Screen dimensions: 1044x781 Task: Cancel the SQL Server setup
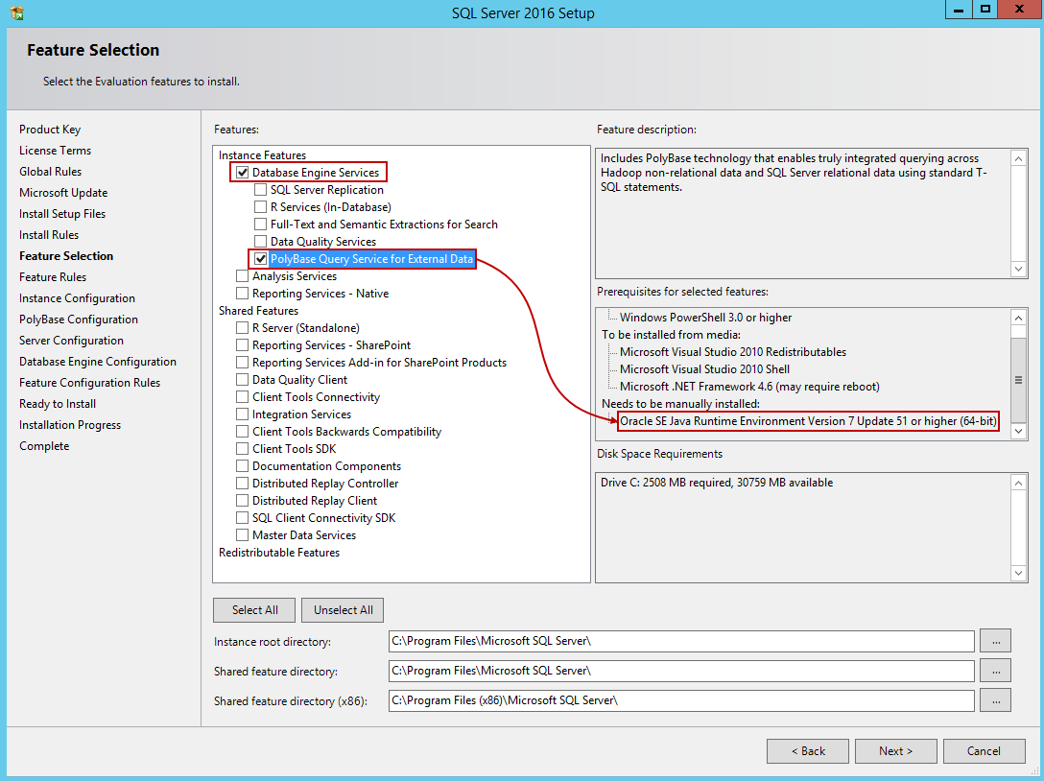point(985,751)
